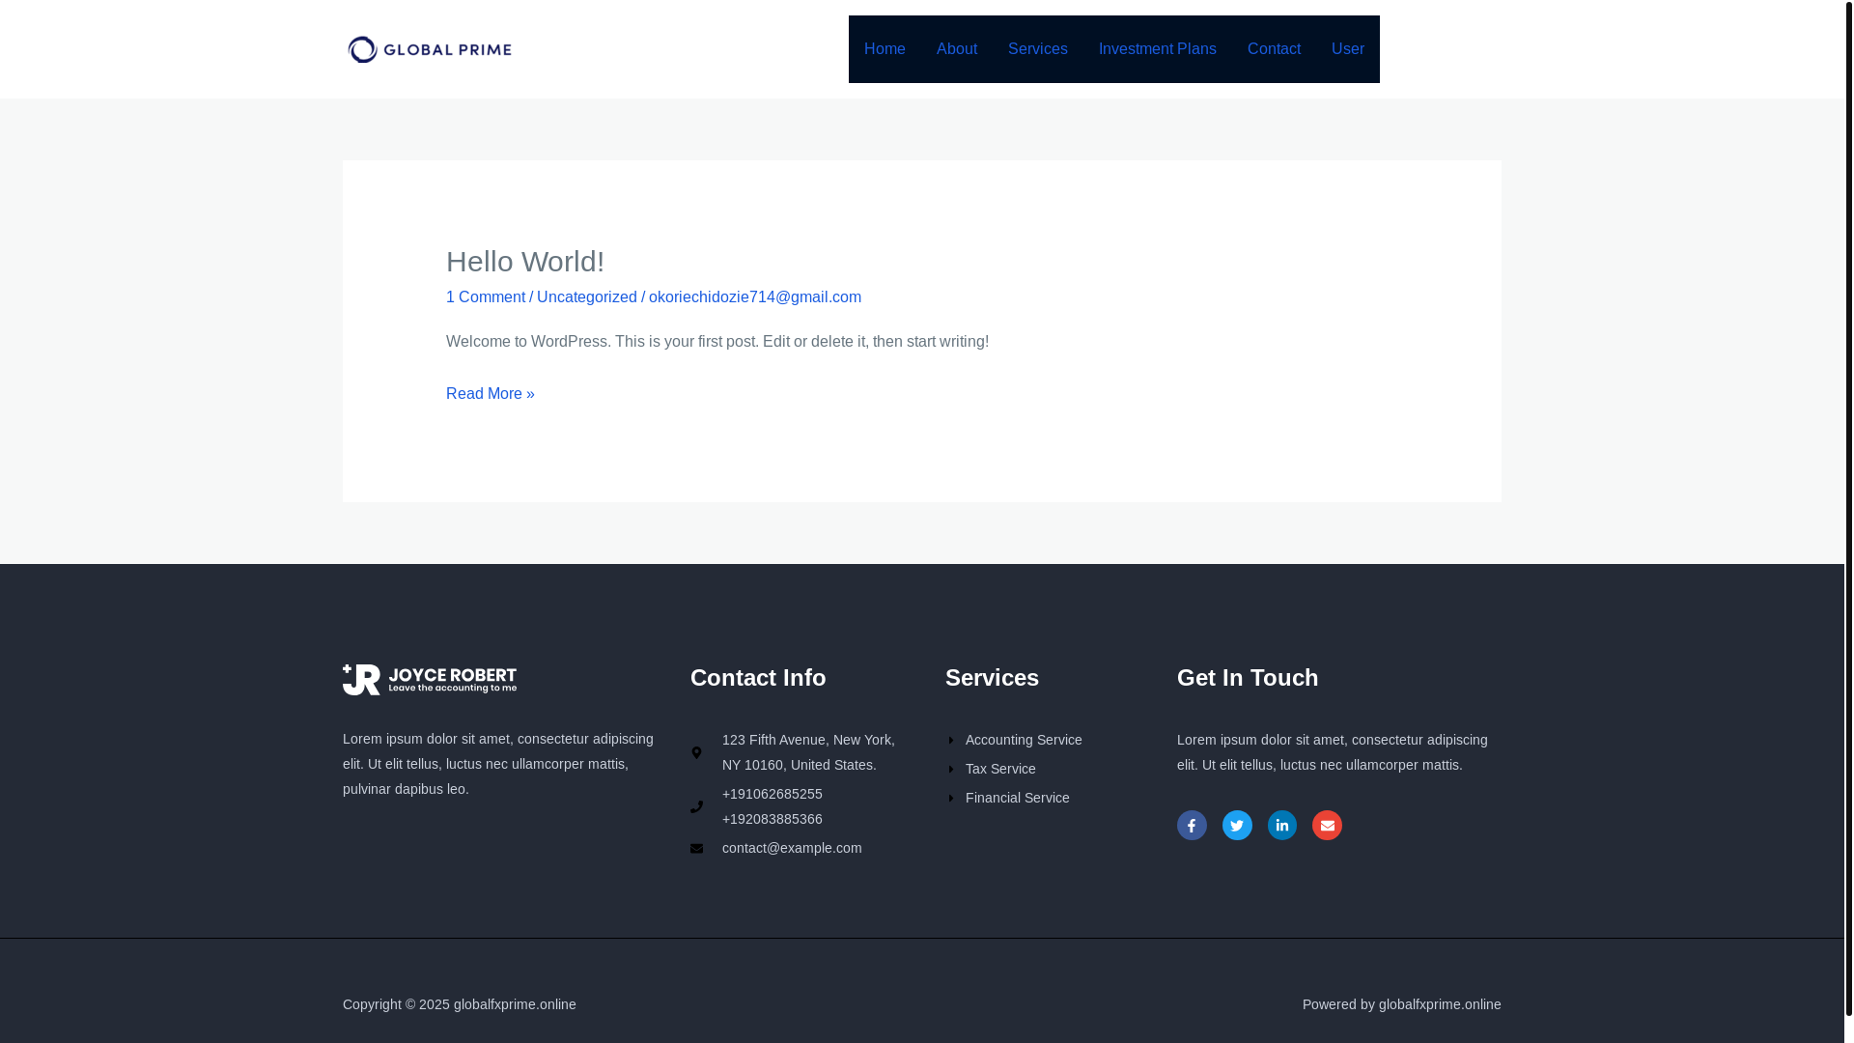Go to the Home menu item
Screen dimensions: 1854x1043
pyautogui.click(x=885, y=49)
